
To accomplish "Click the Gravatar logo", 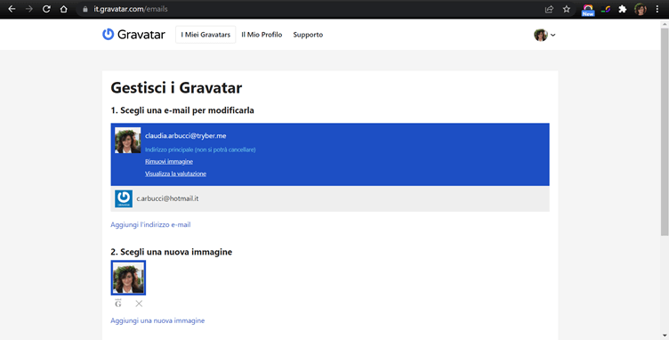I will point(133,35).
